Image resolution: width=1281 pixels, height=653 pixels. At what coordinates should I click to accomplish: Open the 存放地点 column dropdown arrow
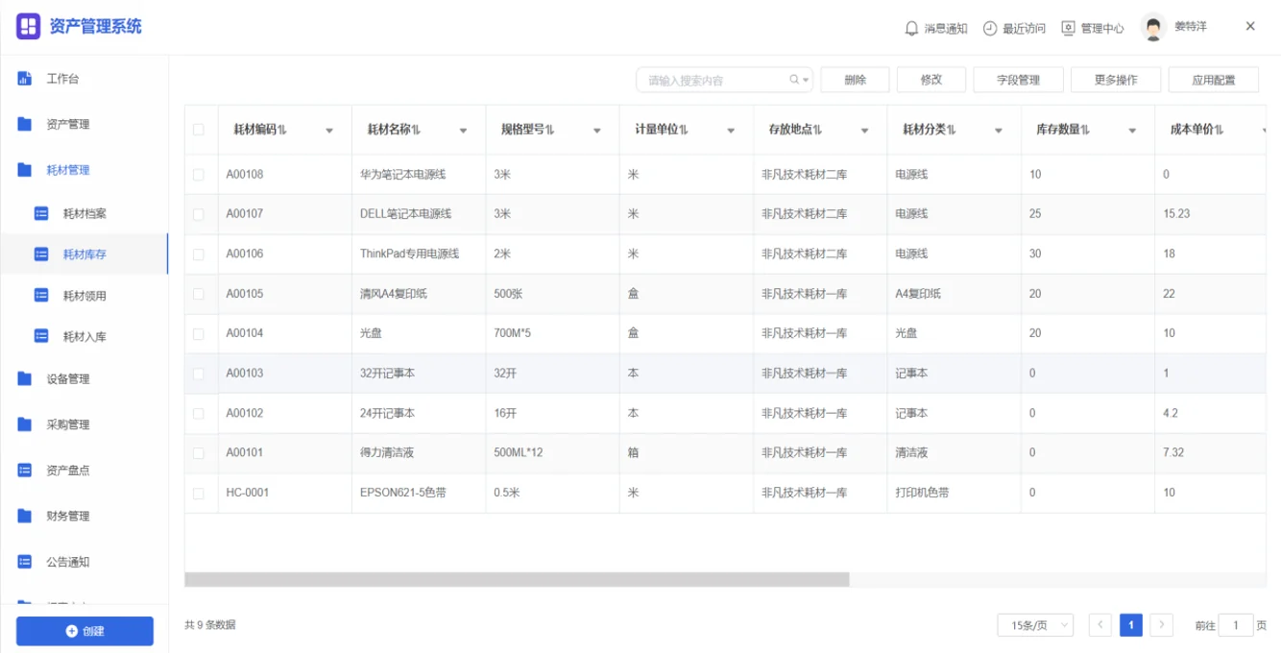864,131
